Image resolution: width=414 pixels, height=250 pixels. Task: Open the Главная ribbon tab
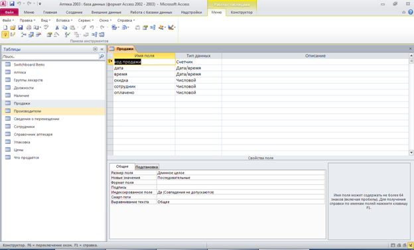click(x=50, y=13)
